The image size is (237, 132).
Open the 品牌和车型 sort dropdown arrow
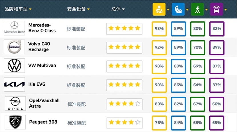[30, 9]
